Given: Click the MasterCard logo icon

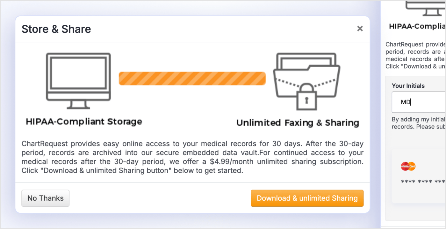Looking at the screenshot, I should click(x=408, y=166).
